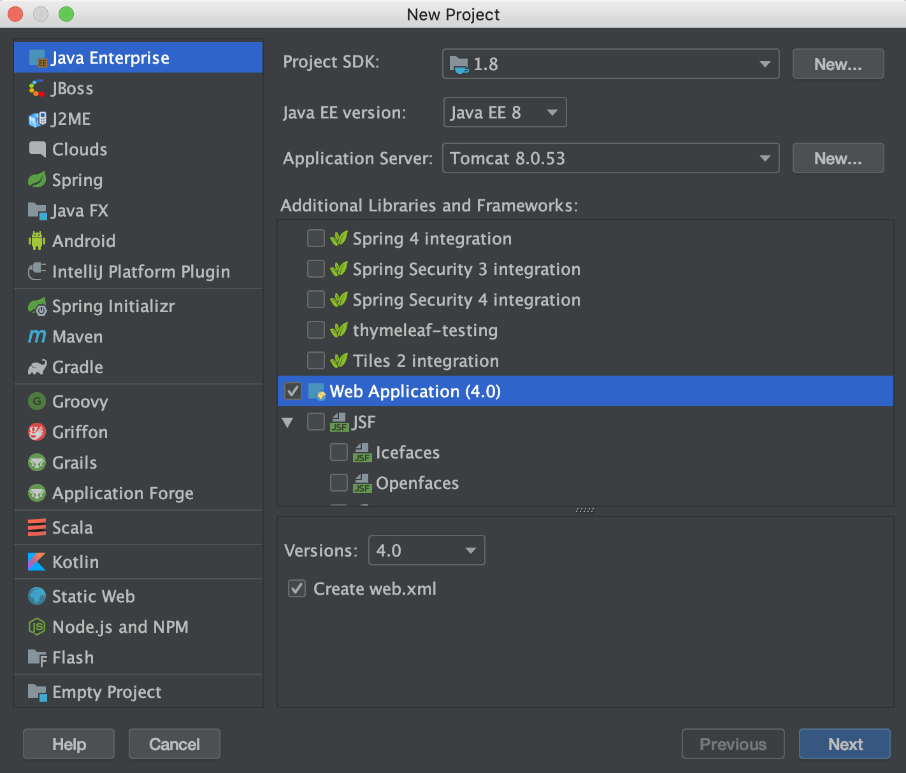The height and width of the screenshot is (773, 906).
Task: Collapse the JSF tree node arrow
Action: tap(288, 422)
